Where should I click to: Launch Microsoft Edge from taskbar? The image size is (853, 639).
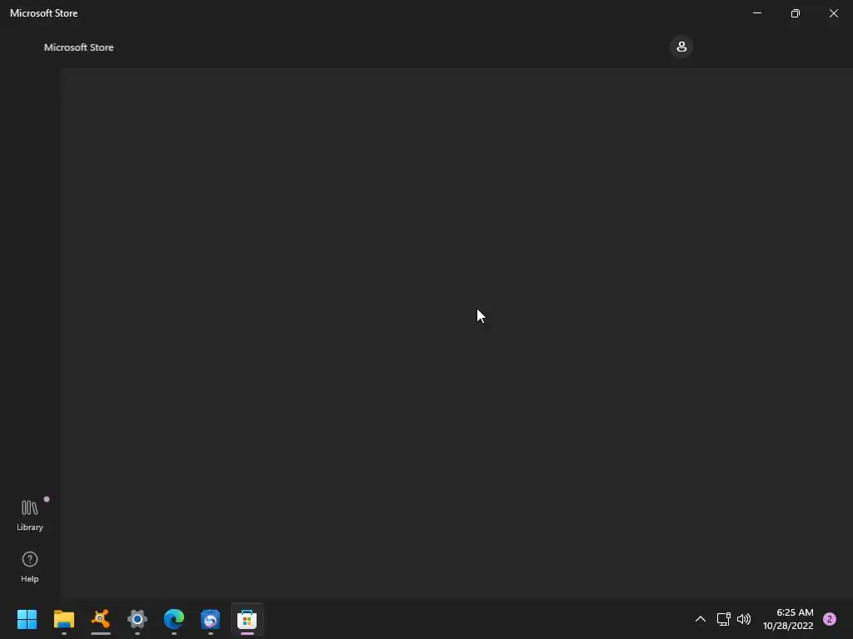point(174,619)
